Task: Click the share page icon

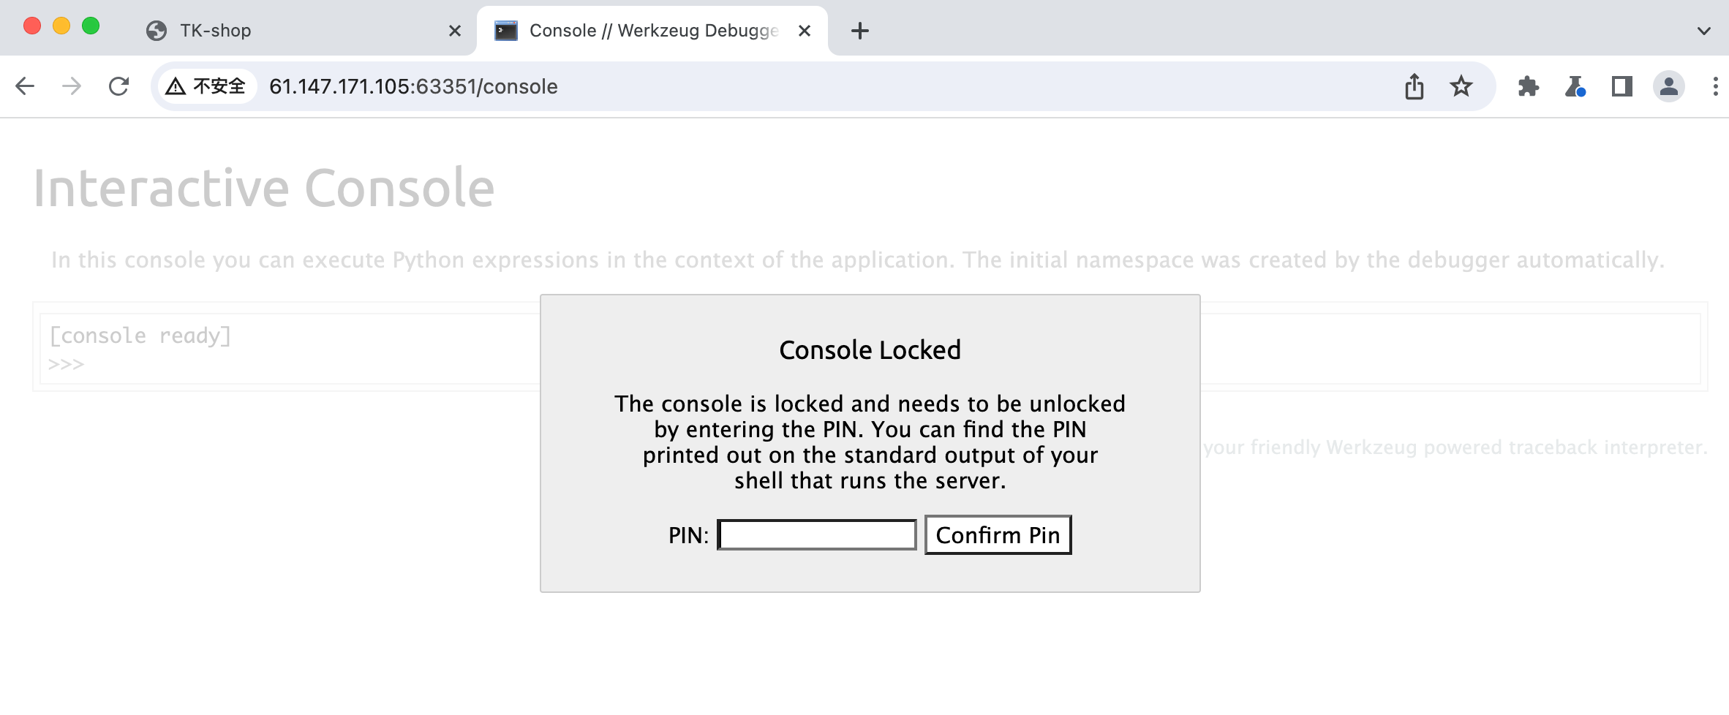Action: click(x=1414, y=86)
